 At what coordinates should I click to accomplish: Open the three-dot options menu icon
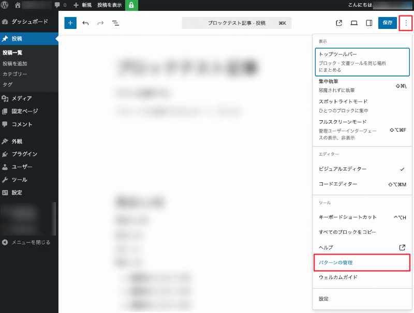(x=407, y=23)
